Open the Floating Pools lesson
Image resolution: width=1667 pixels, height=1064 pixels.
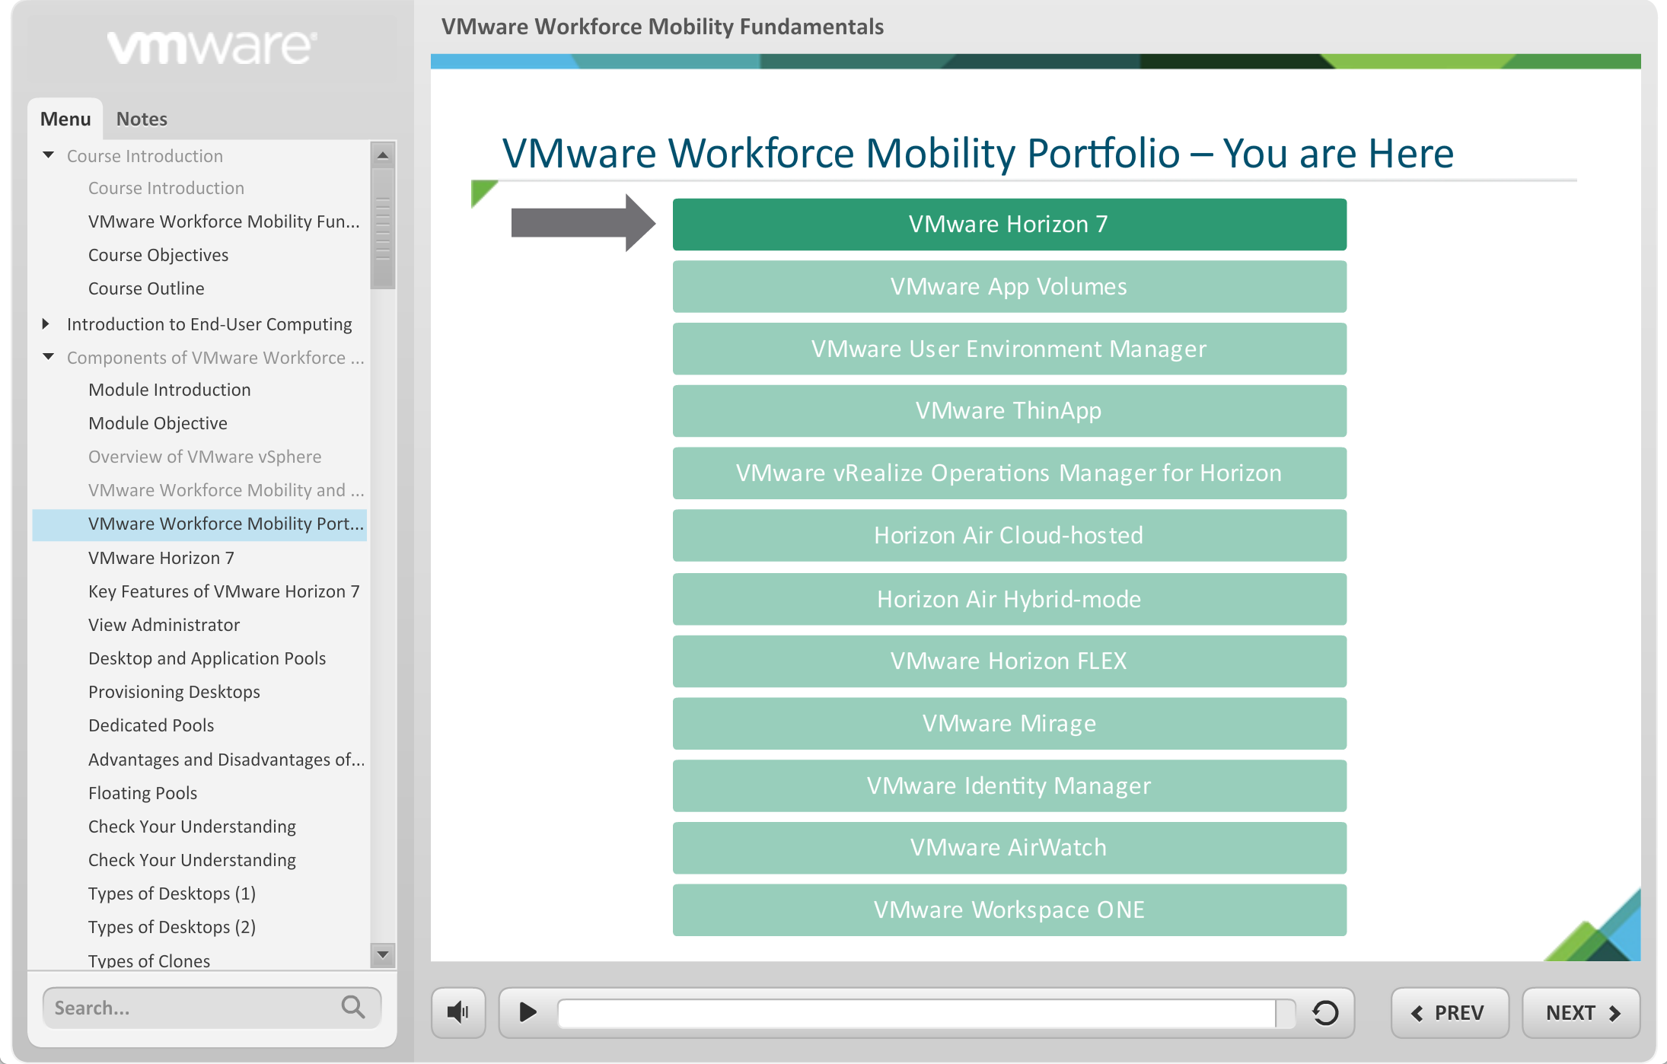click(x=142, y=793)
